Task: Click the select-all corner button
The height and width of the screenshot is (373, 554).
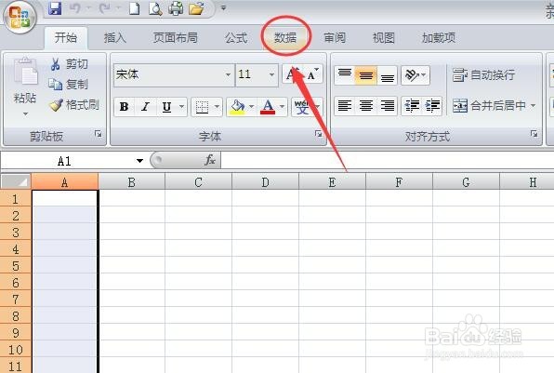Action: click(x=16, y=181)
